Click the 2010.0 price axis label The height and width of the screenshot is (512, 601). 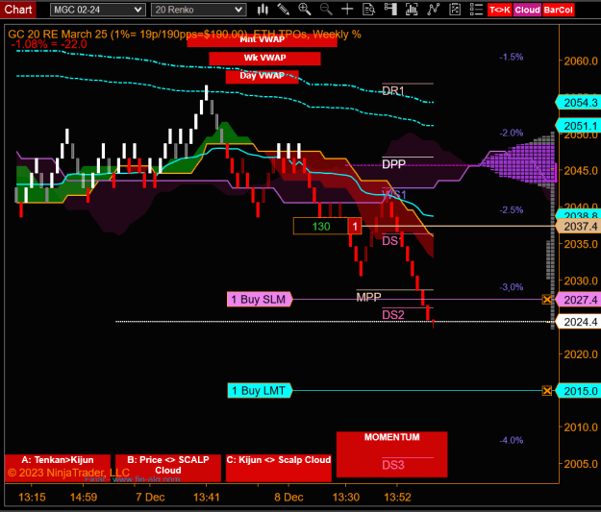pos(581,427)
